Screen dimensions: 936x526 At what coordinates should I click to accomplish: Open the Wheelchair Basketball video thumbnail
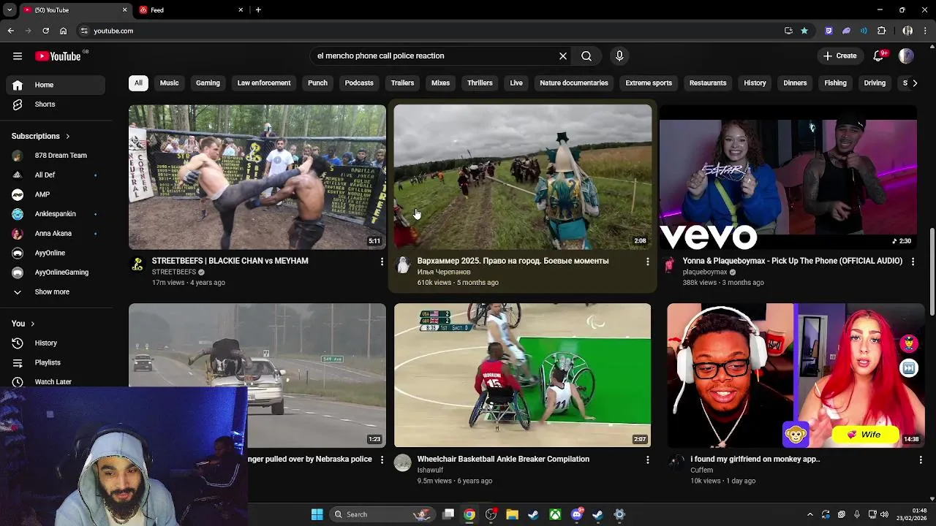click(x=522, y=375)
